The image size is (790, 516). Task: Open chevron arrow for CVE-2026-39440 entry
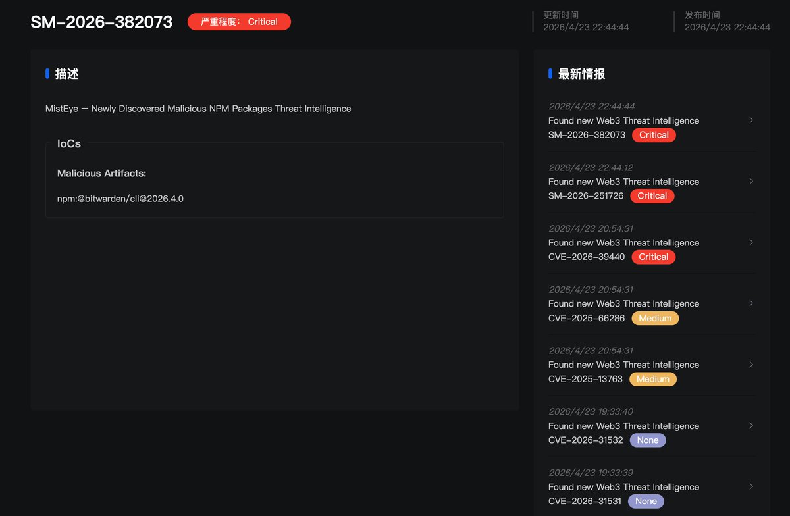tap(751, 242)
